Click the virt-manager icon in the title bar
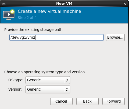Viewport: 129px width, 109px height. coord(3,4)
